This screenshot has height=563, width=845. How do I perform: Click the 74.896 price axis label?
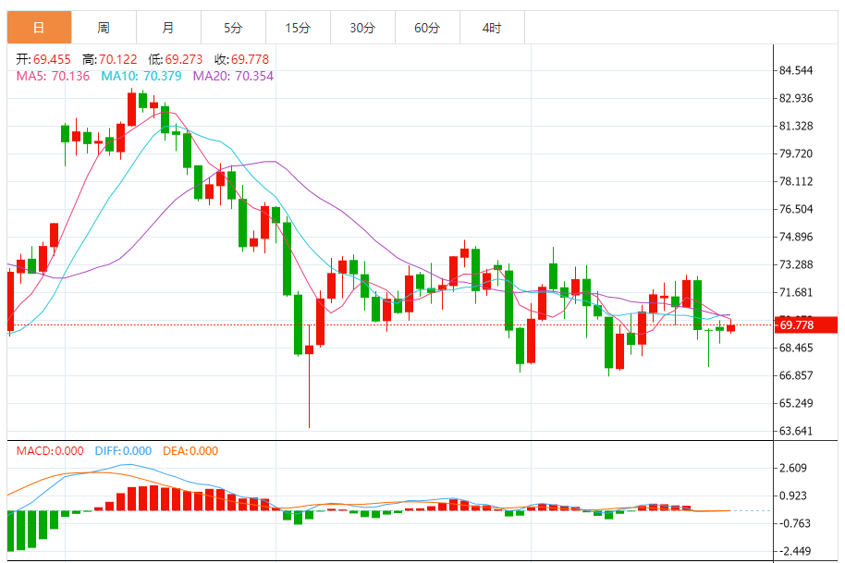tap(796, 237)
